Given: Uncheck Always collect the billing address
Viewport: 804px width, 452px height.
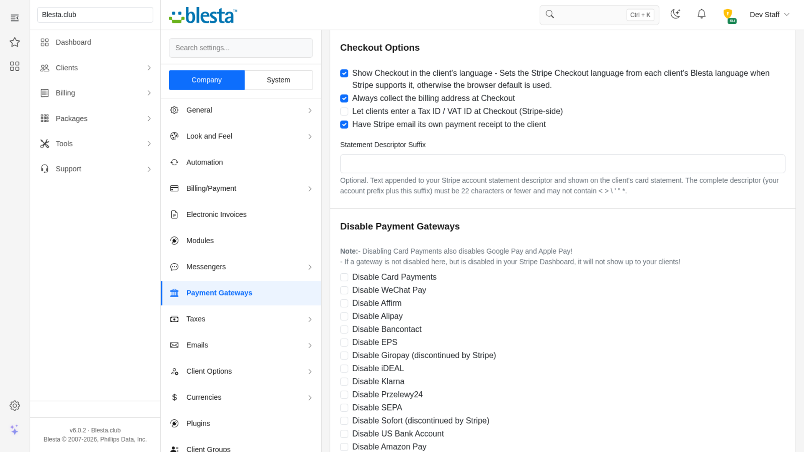Looking at the screenshot, I should [x=344, y=98].
